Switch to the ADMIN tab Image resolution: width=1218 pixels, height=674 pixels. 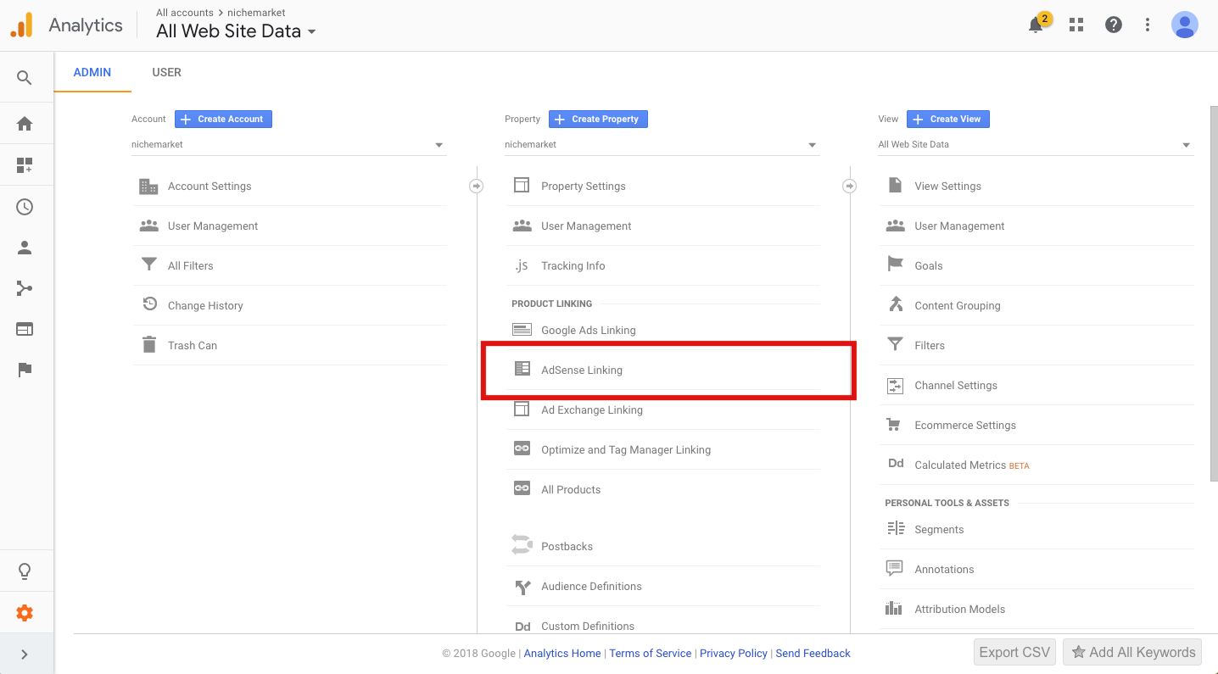(92, 72)
